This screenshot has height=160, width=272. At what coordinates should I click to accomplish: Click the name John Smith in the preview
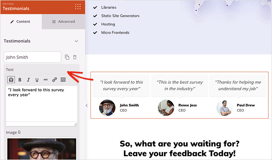(x=129, y=105)
